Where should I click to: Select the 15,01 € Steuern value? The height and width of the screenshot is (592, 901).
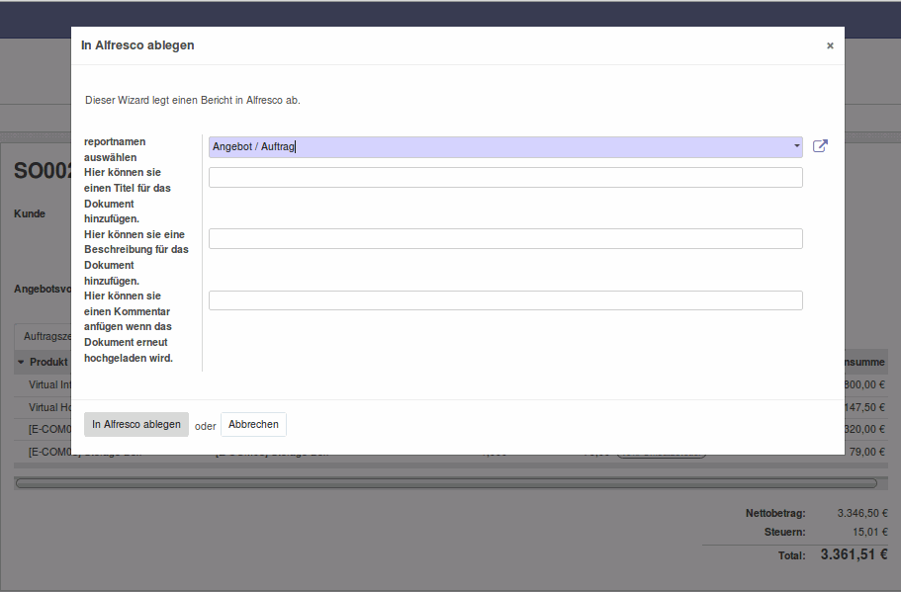(x=870, y=533)
